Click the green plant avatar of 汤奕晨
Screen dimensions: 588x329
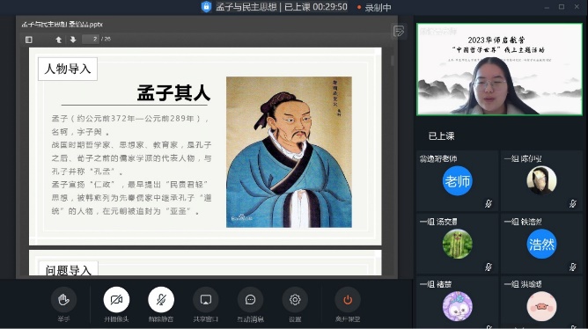click(x=457, y=244)
